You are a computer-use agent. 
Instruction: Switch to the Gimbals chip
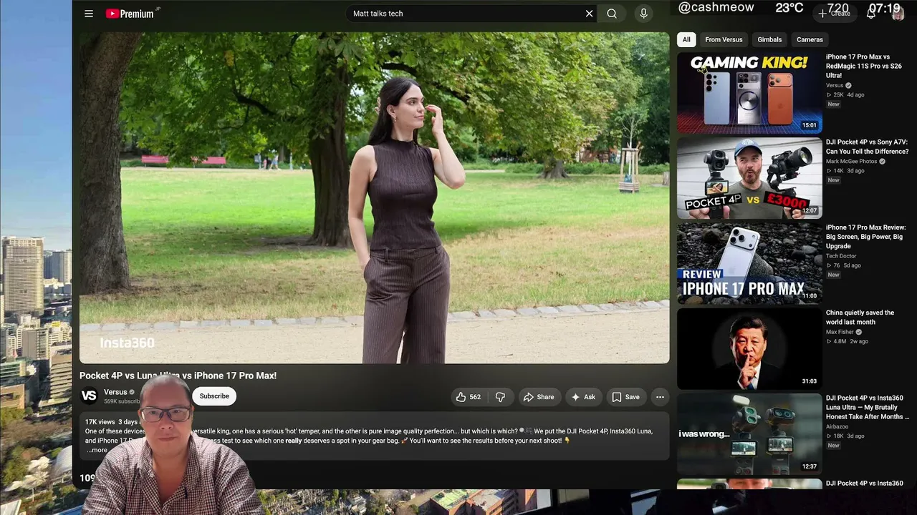click(x=769, y=39)
